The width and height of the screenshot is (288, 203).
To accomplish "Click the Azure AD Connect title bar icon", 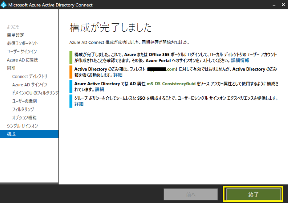I will [4, 5].
